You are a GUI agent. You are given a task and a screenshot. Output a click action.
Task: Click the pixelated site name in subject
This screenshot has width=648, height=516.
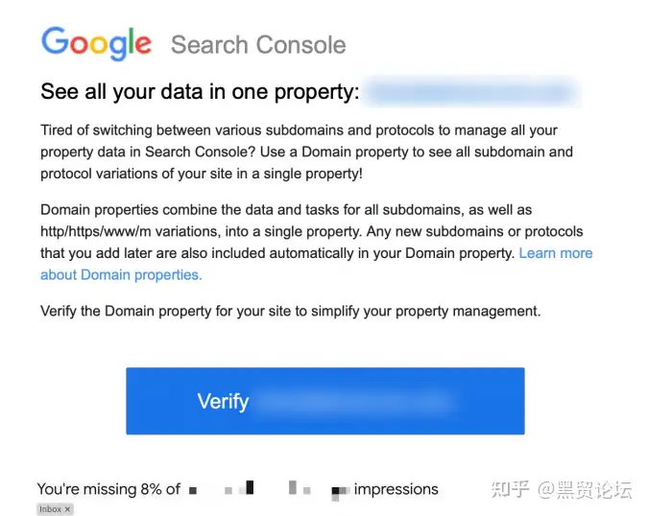(x=270, y=490)
